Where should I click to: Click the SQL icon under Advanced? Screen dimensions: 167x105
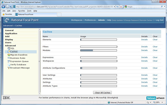pos(9,48)
